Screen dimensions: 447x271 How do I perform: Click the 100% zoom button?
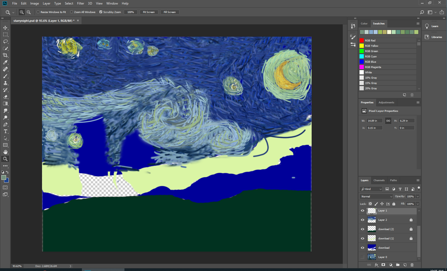pos(131,12)
